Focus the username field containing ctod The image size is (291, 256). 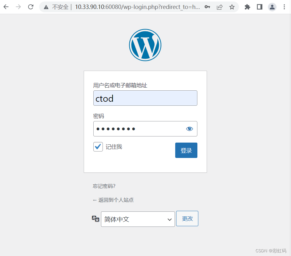[x=145, y=98]
